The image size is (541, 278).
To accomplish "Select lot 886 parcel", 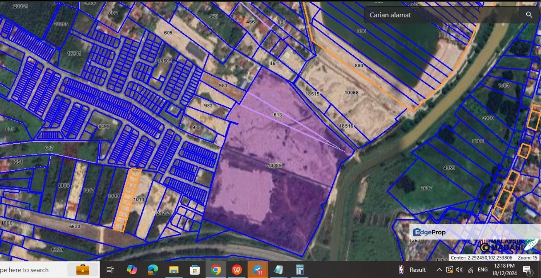I will [x=361, y=31].
